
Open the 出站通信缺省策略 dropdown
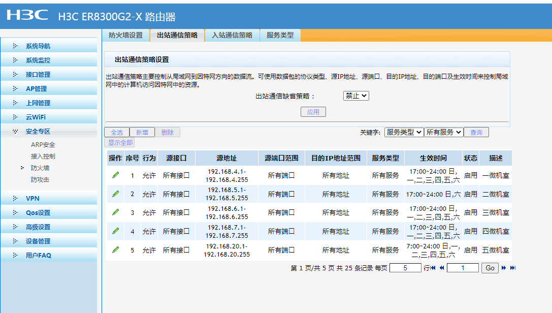(356, 96)
